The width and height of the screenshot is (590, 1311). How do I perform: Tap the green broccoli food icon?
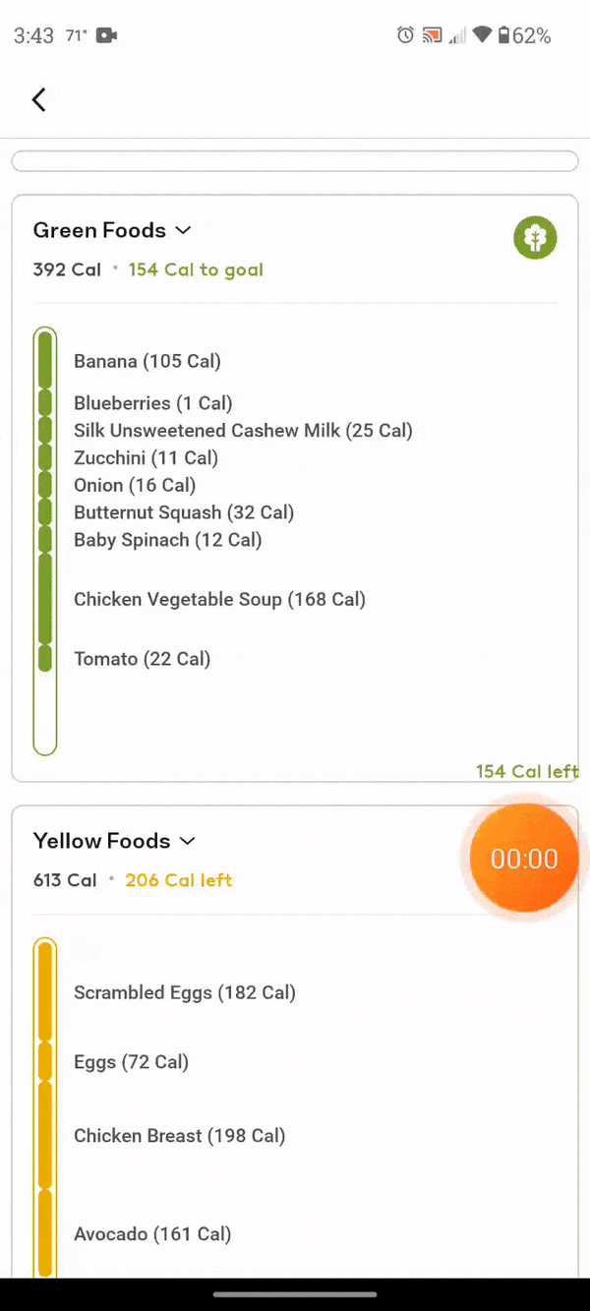tap(535, 238)
